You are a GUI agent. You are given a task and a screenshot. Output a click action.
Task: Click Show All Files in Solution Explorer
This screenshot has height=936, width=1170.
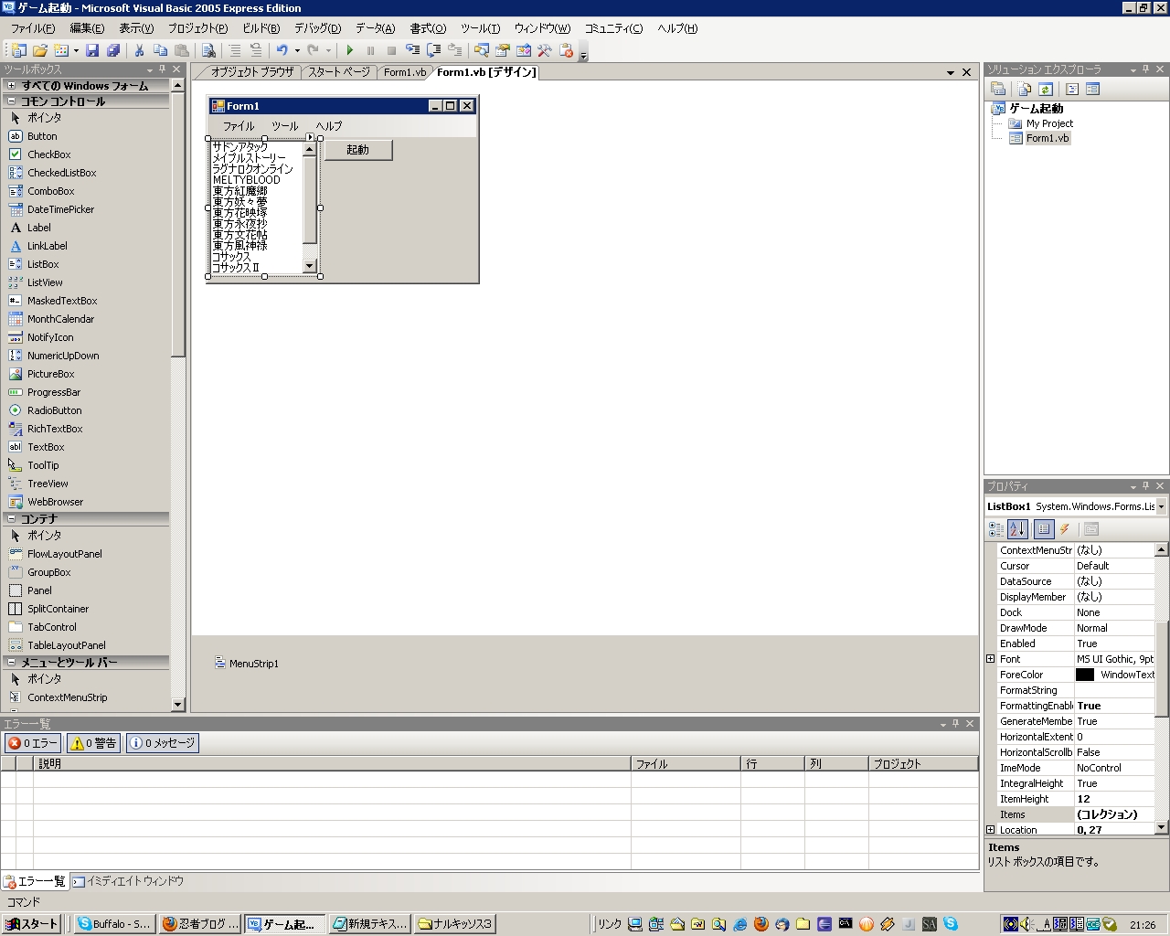[x=1025, y=89]
